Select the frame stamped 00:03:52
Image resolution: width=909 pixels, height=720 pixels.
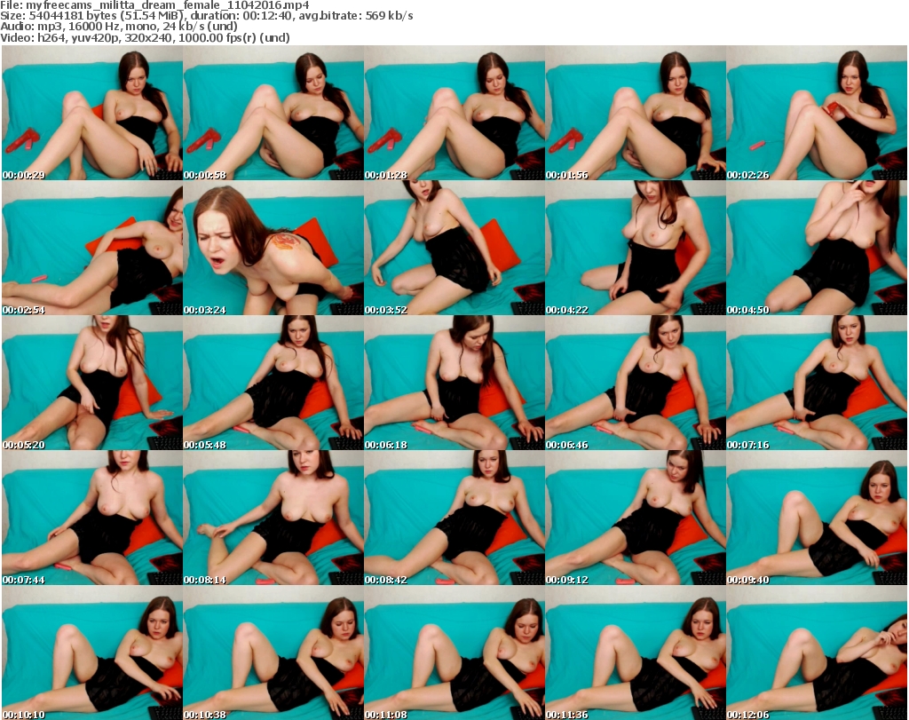(x=454, y=248)
